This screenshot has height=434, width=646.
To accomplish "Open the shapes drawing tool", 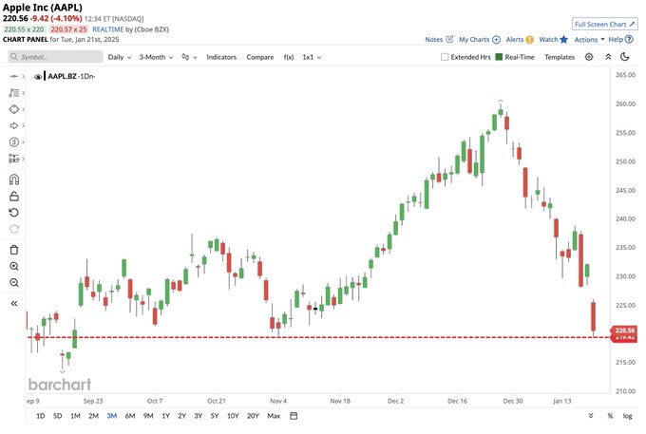I will (x=14, y=109).
